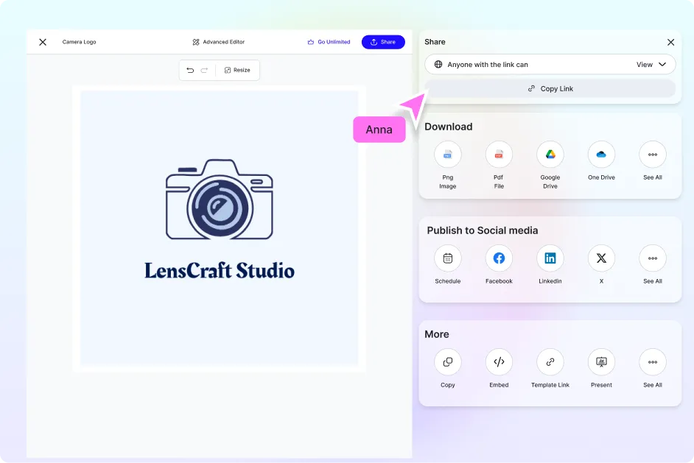Open the Advanced Editor
Viewport: 694px width, 463px height.
pos(219,42)
